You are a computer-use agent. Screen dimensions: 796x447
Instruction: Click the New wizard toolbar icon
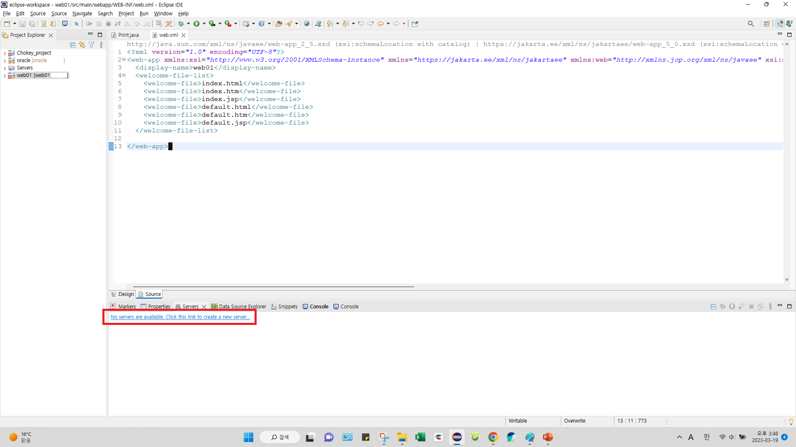coord(7,24)
